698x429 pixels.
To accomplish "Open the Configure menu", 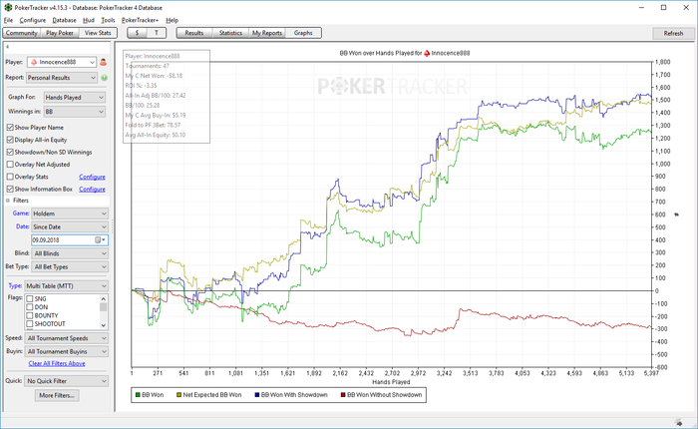I will click(x=33, y=20).
